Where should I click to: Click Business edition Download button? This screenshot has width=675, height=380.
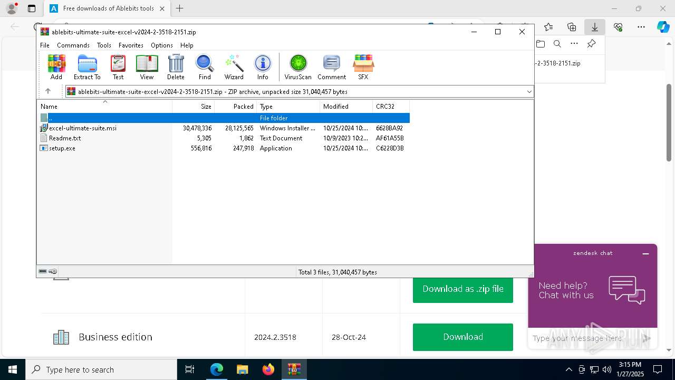click(463, 337)
